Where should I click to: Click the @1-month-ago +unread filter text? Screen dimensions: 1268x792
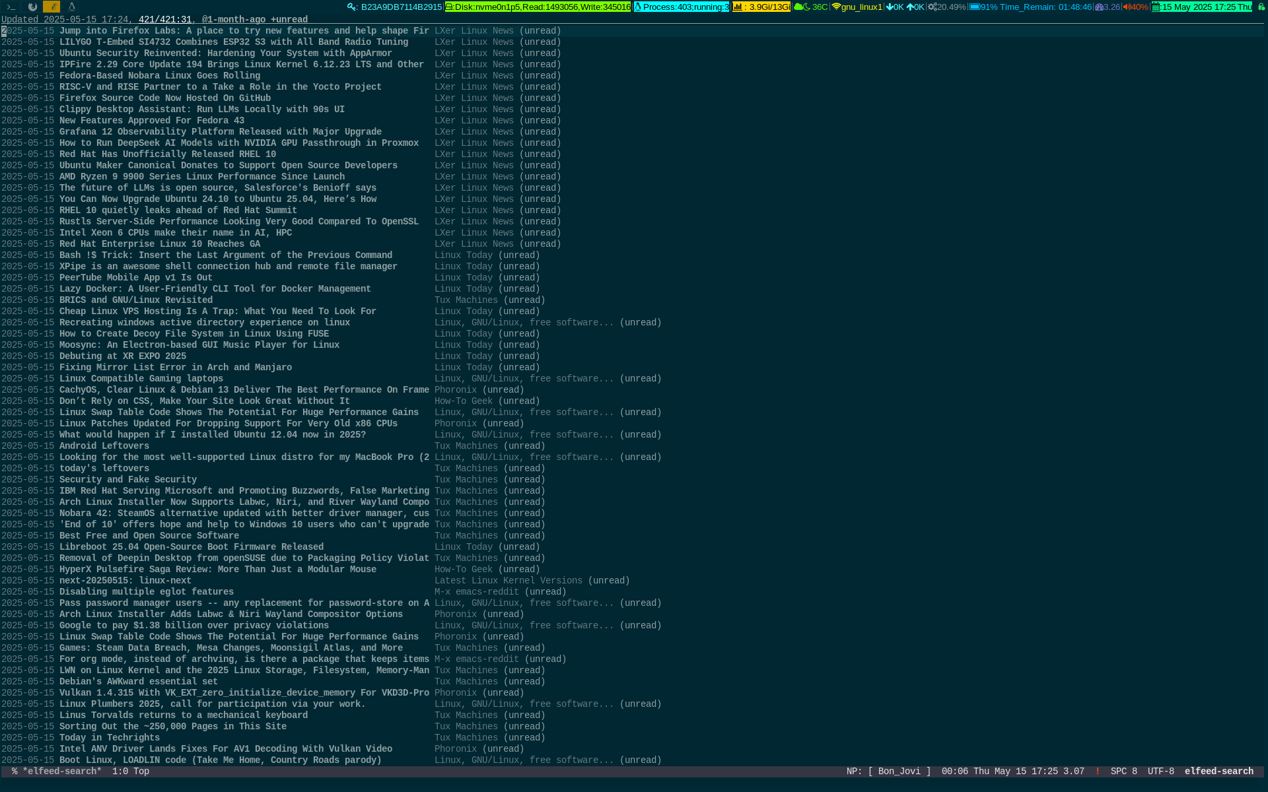coord(255,20)
